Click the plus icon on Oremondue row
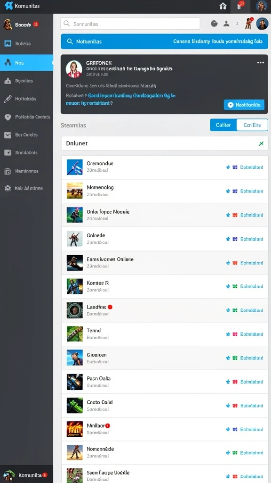 (228, 167)
